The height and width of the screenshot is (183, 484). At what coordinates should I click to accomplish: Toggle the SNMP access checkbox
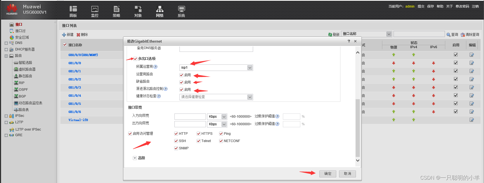176,148
